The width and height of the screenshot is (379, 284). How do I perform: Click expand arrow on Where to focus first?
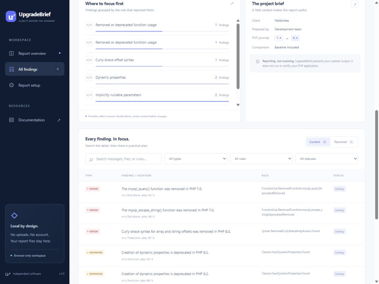232,4
